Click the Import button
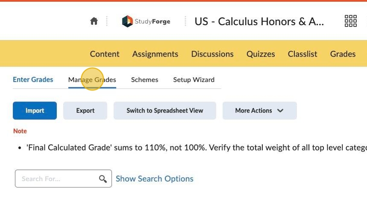Image resolution: width=367 pixels, height=205 pixels. (x=35, y=111)
